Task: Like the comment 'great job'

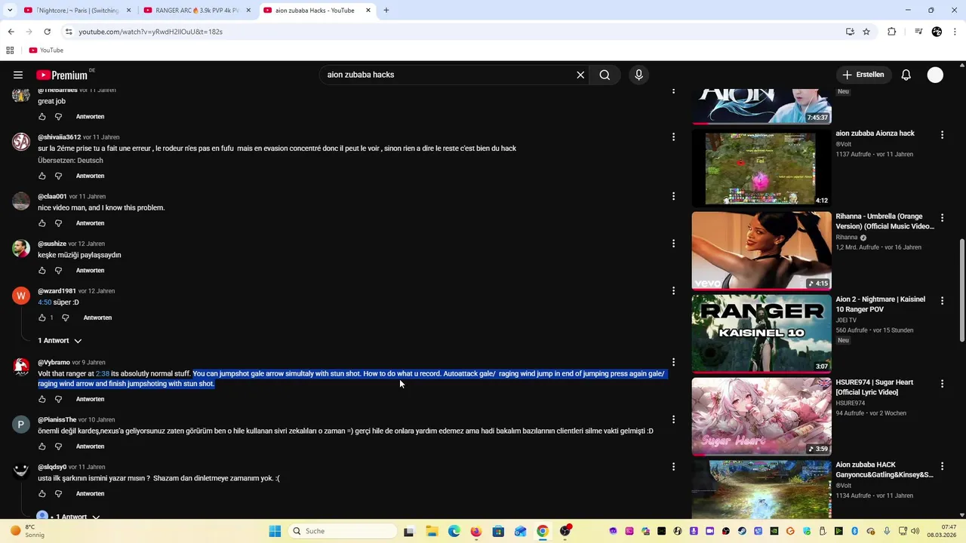Action: click(x=42, y=117)
